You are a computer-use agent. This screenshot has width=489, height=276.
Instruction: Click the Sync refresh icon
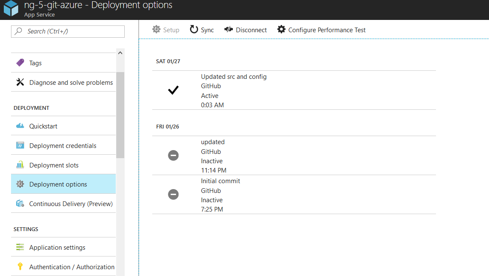pos(194,29)
